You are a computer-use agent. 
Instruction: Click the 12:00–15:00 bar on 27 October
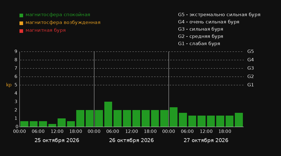(211, 121)
